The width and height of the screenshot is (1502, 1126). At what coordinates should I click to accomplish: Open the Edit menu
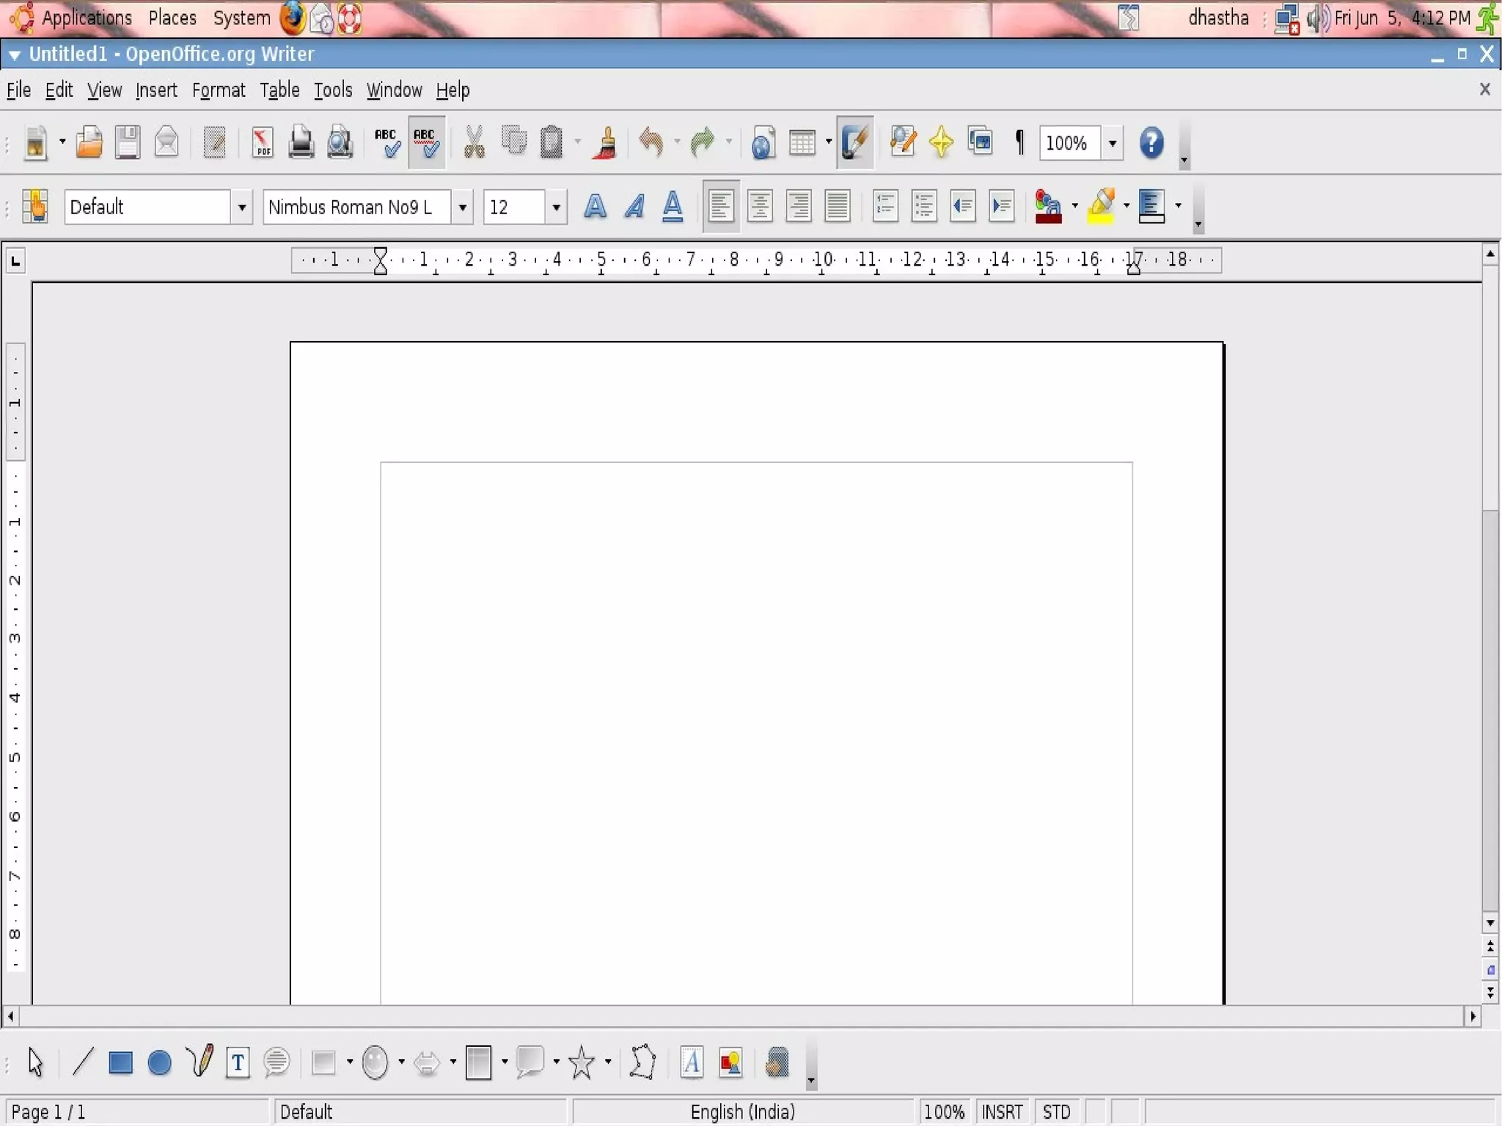point(59,90)
